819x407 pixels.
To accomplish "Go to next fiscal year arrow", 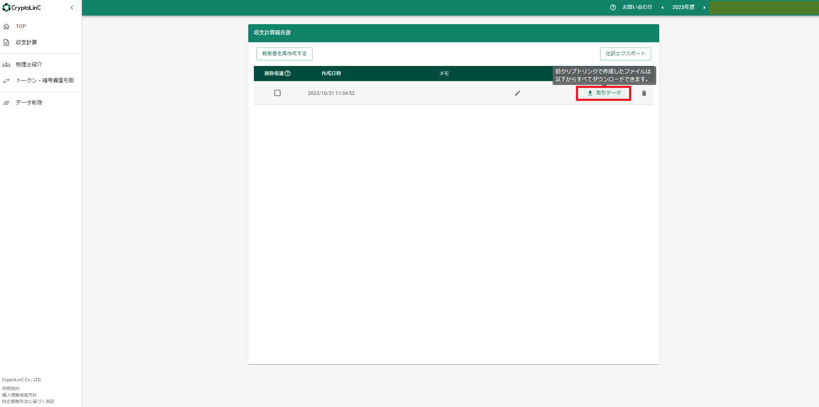I will [x=704, y=7].
